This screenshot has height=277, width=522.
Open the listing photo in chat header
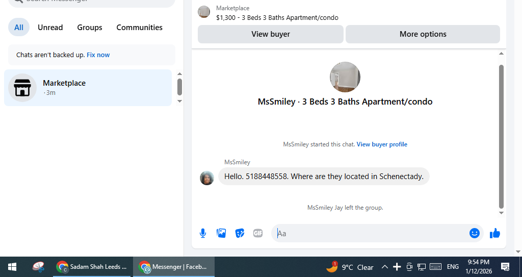[345, 77]
